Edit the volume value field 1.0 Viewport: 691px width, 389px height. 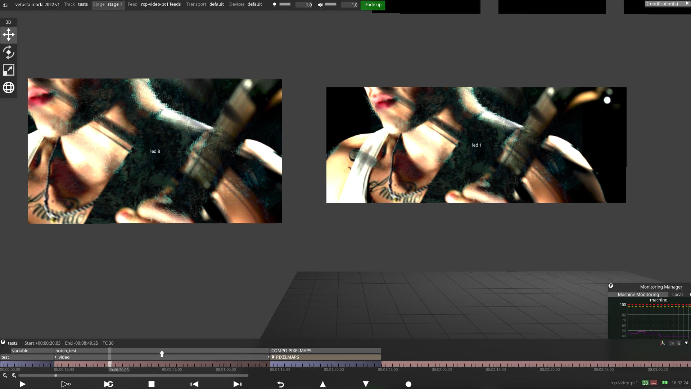[x=350, y=5]
